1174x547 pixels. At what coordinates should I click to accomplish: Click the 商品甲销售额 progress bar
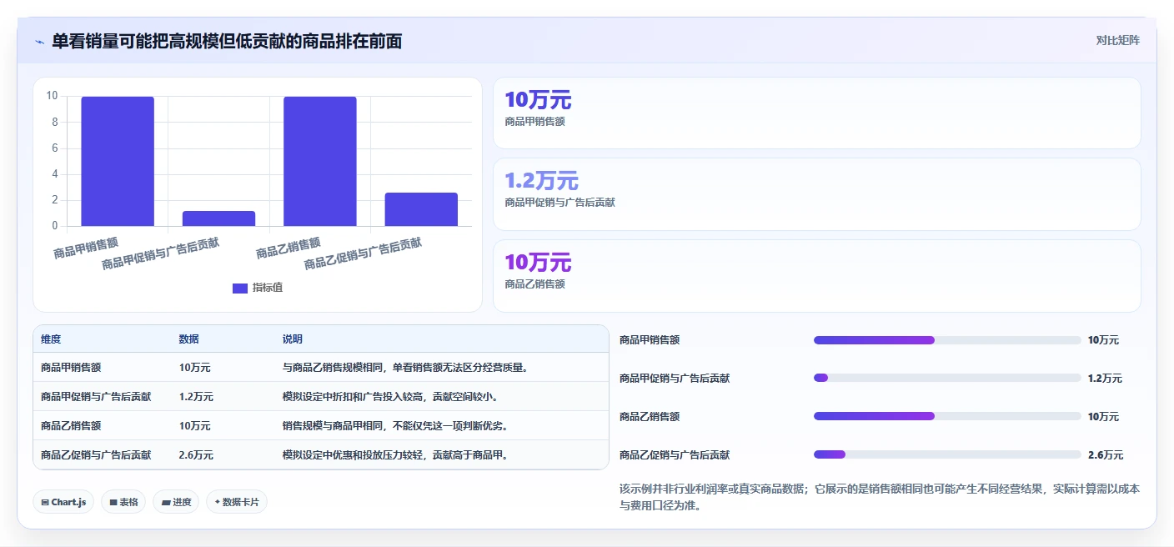[x=947, y=340]
